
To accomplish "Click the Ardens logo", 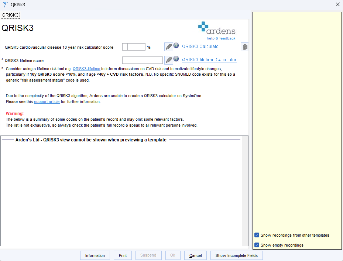I will click(217, 28).
